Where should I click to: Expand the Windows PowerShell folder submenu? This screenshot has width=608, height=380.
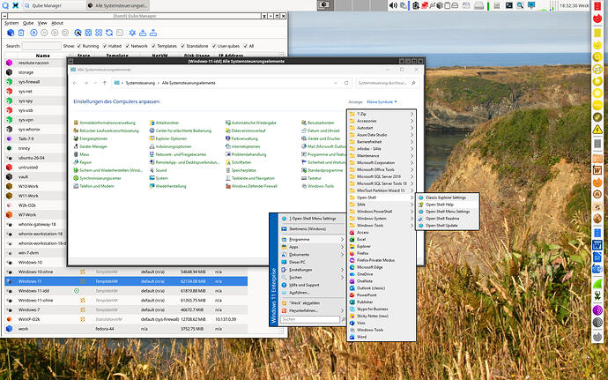click(382, 212)
